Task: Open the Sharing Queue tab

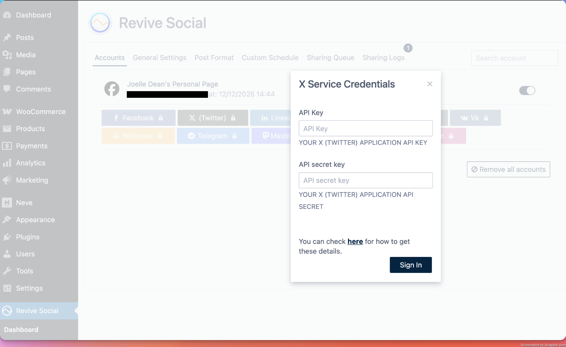Action: coord(330,58)
